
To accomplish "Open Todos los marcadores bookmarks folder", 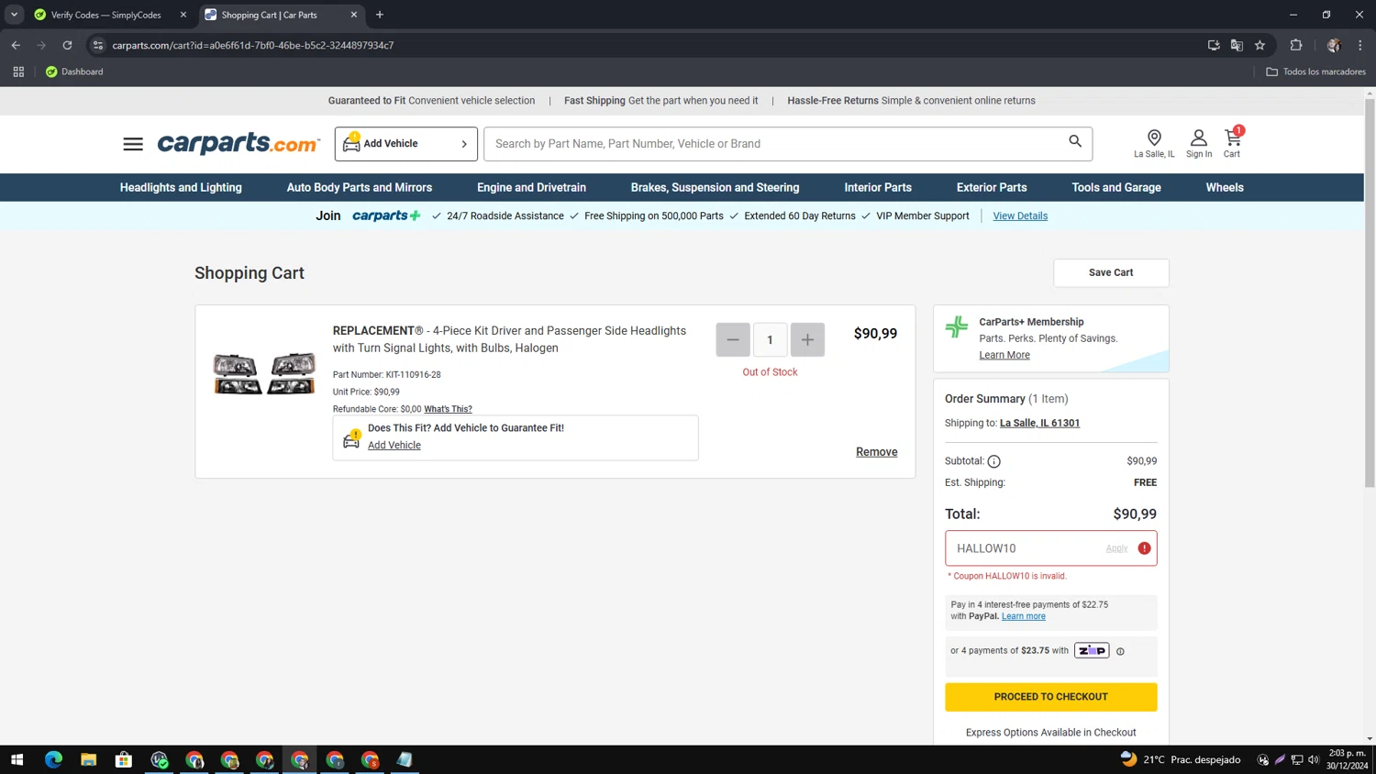I will (x=1315, y=72).
